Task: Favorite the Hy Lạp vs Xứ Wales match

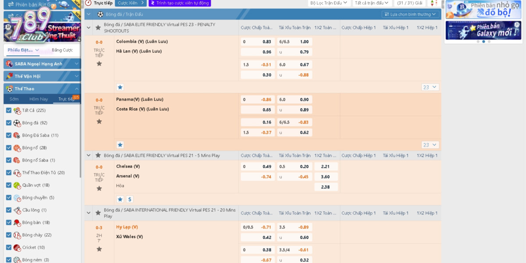Action: [x=99, y=249]
